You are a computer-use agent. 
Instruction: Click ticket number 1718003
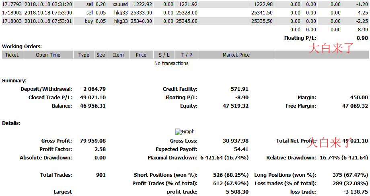coord(12,21)
